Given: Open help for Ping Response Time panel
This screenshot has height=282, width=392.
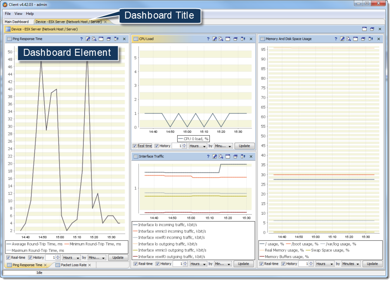Looking at the screenshot, I should coord(81,39).
